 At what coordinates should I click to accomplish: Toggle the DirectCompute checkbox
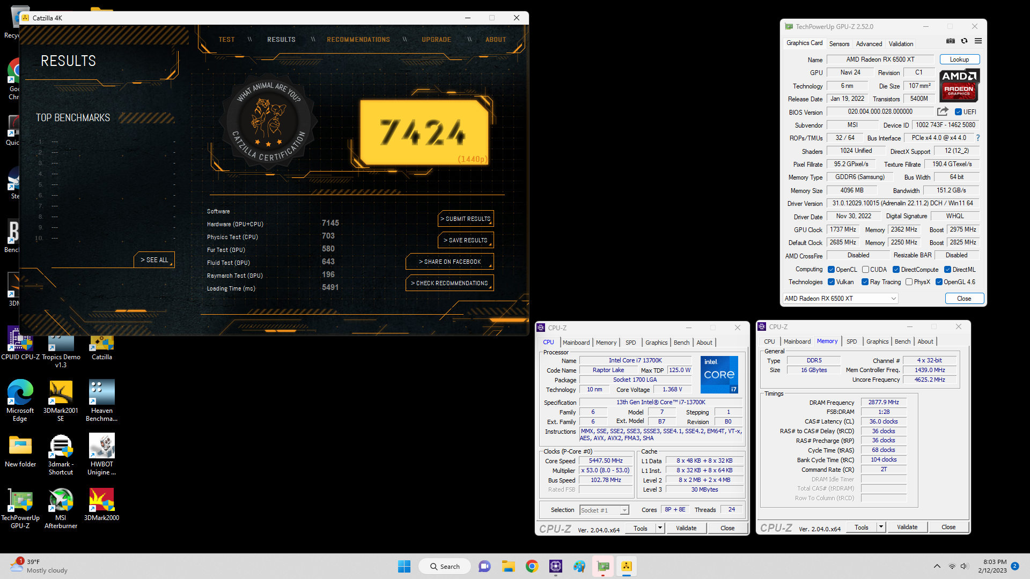tap(896, 270)
